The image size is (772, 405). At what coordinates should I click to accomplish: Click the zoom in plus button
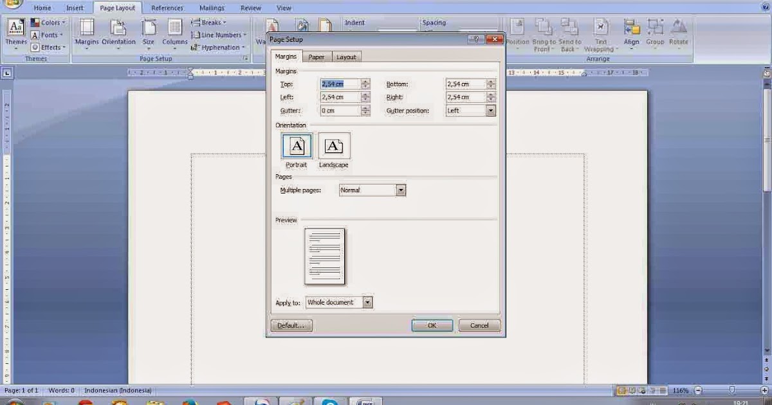point(764,390)
